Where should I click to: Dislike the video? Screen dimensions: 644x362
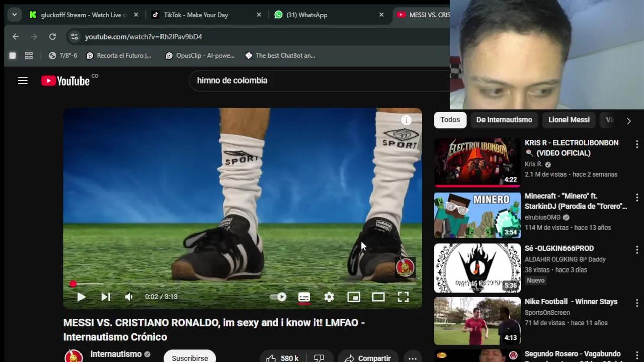coord(318,358)
